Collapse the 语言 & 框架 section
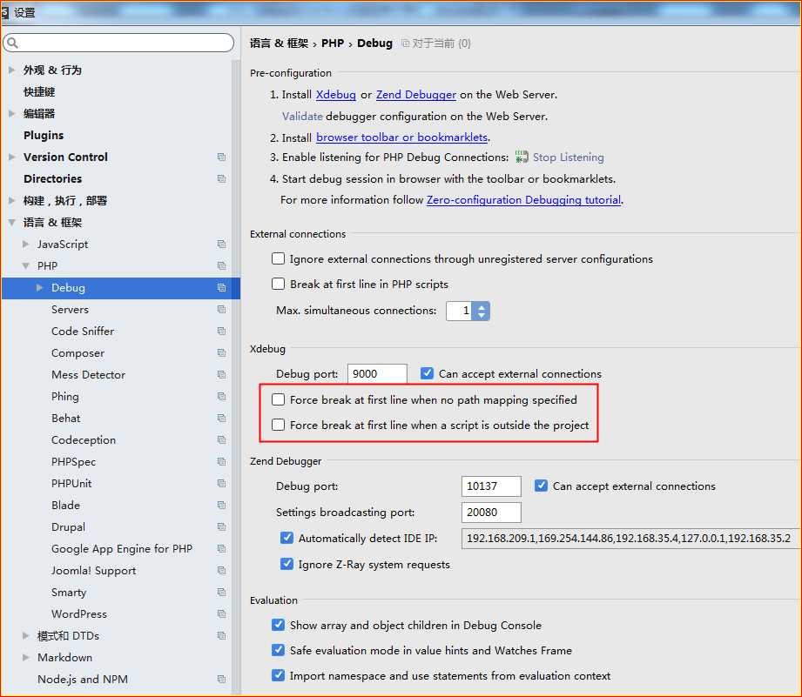 (x=12, y=222)
